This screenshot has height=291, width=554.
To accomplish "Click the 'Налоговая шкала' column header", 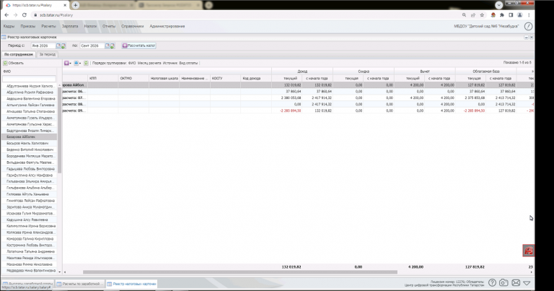I will point(164,78).
